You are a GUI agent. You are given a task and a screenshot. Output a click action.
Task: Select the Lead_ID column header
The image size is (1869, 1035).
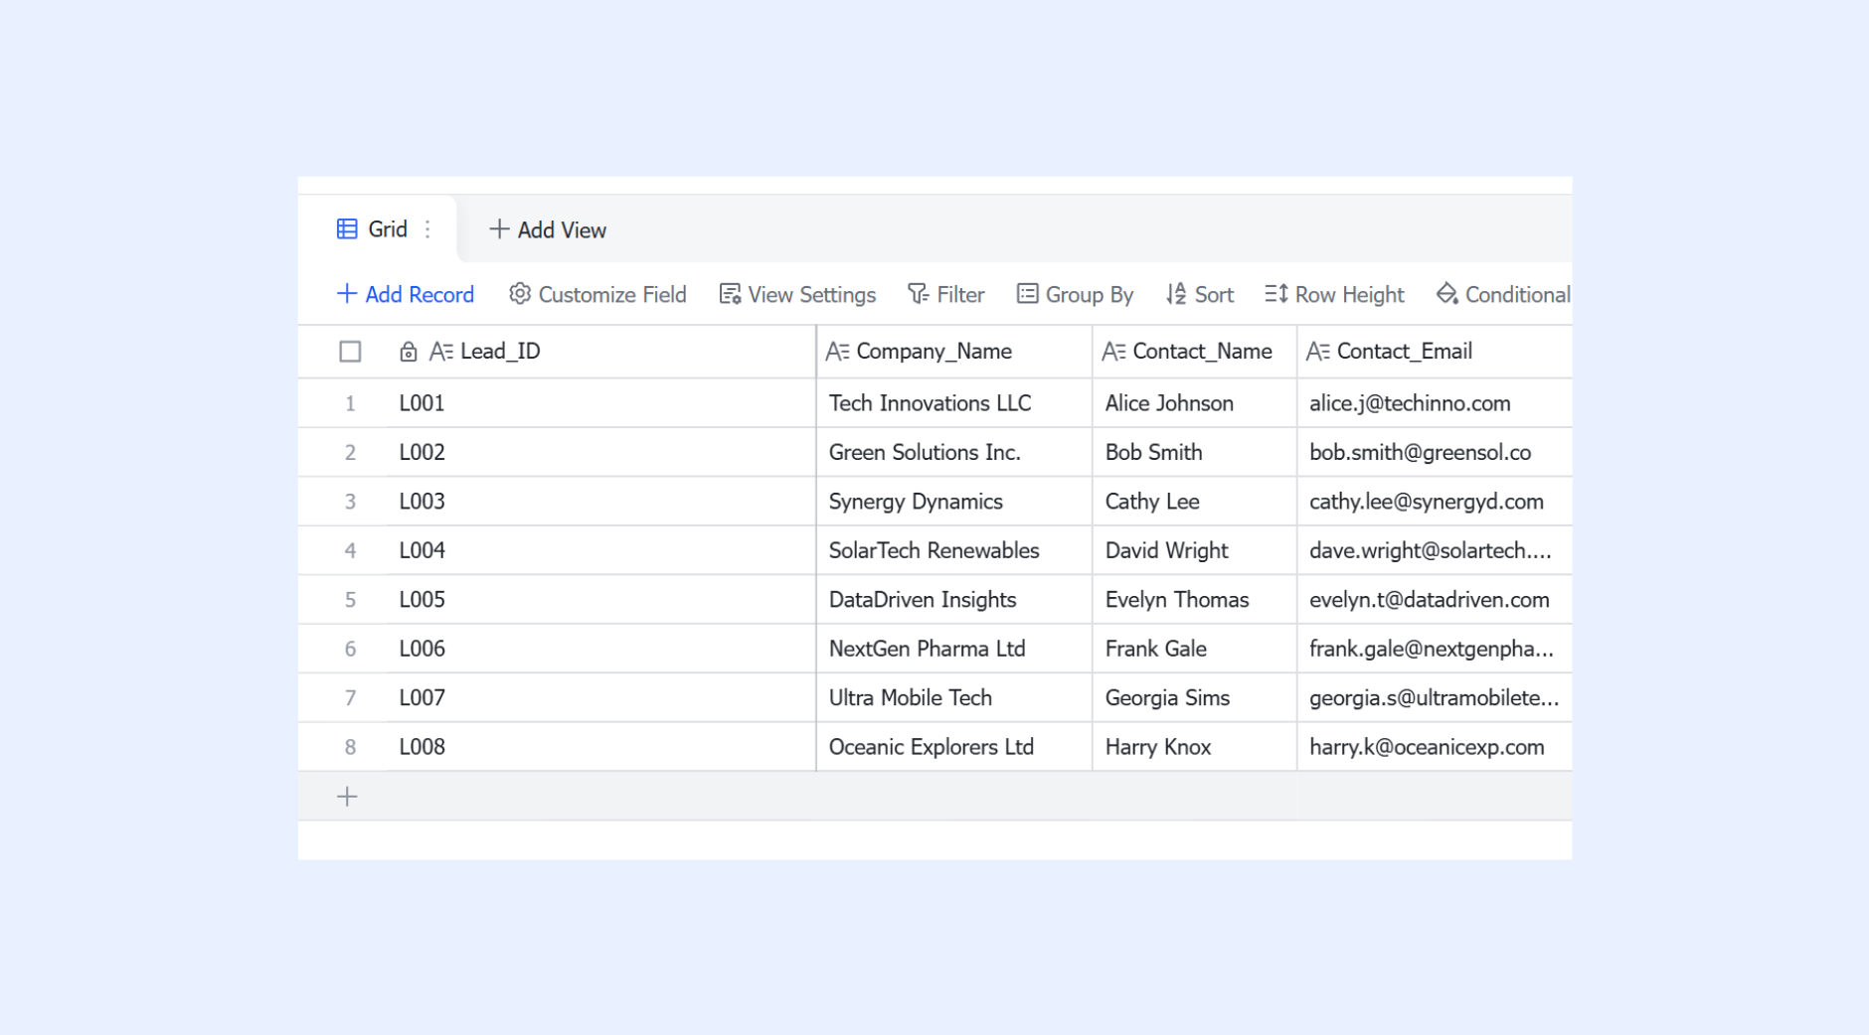[x=601, y=352]
